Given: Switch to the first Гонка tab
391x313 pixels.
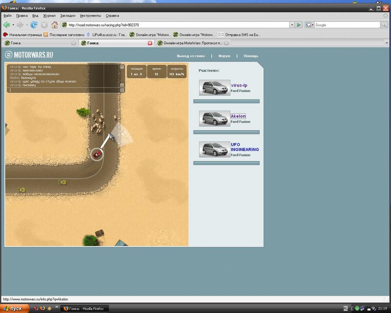Looking at the screenshot, I should click(x=40, y=43).
